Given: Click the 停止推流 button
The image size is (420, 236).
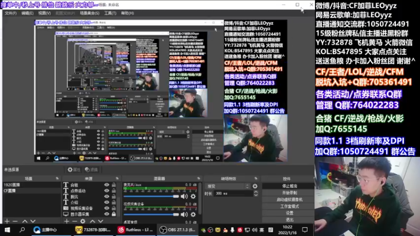Looking at the screenshot, I should (x=289, y=186).
